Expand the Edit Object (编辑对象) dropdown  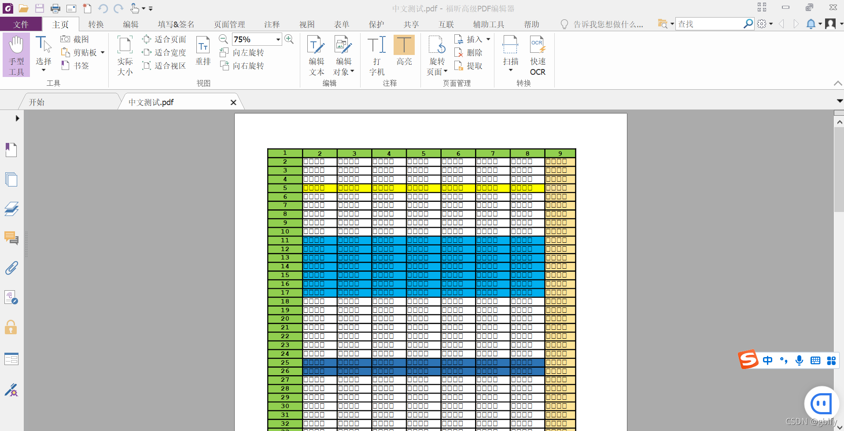coord(352,71)
